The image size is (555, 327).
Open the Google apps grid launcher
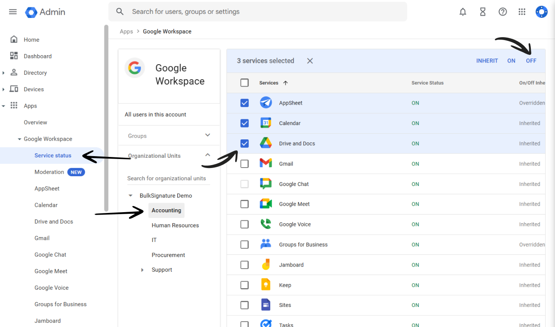522,11
